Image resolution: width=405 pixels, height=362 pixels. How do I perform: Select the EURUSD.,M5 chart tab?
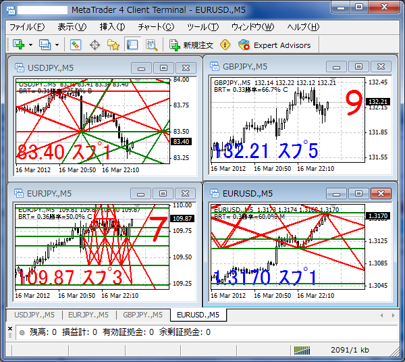(x=198, y=315)
